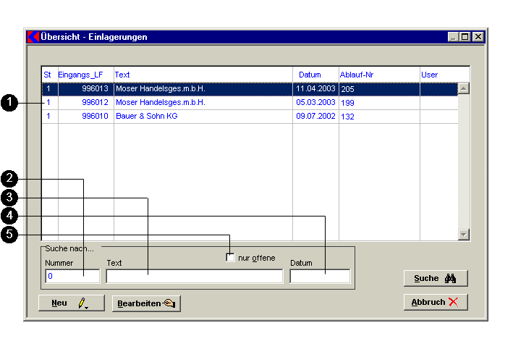Open the Neu button dropdown arrow
Viewport: 513px width, 349px height.
87,308
